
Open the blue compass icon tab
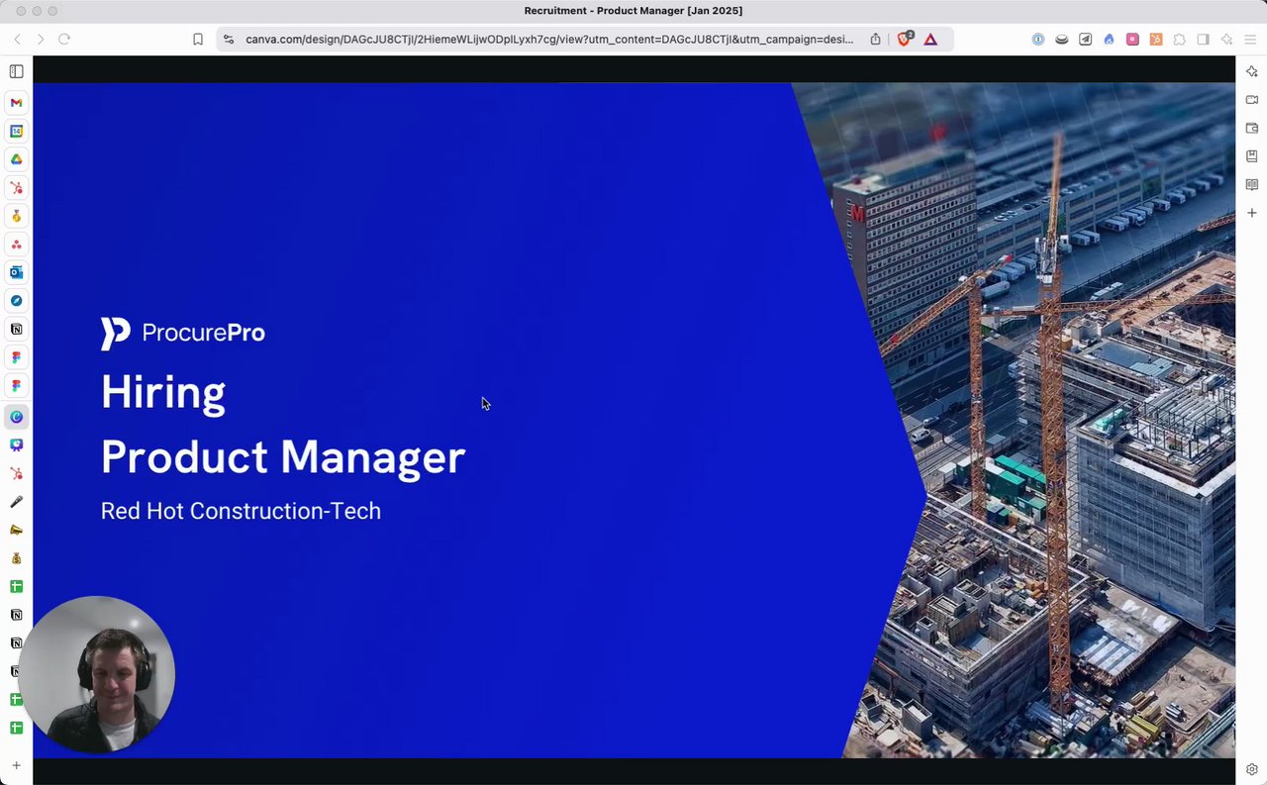point(16,301)
